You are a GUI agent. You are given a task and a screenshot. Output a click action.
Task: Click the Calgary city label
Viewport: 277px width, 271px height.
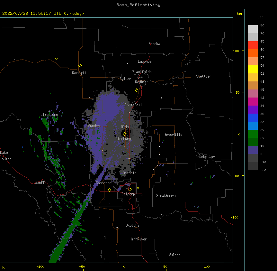click(x=128, y=194)
